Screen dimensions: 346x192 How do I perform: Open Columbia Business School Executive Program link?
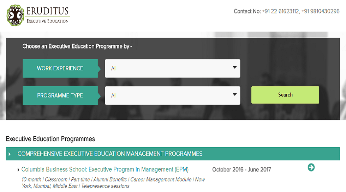[105, 169]
